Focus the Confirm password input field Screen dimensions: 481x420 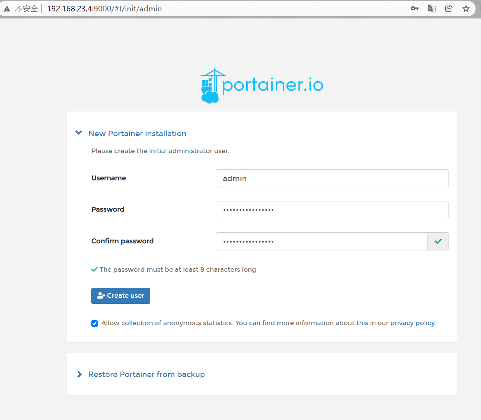click(x=321, y=242)
